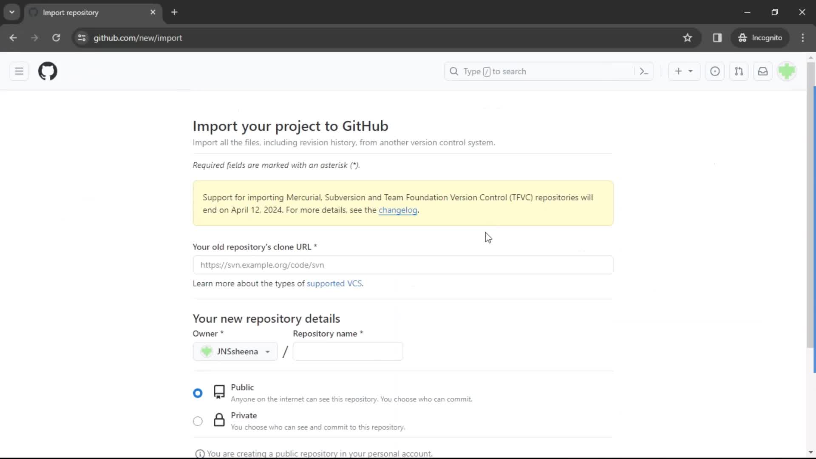Click the add new browser tab button
Image resolution: width=816 pixels, height=459 pixels.
174,12
